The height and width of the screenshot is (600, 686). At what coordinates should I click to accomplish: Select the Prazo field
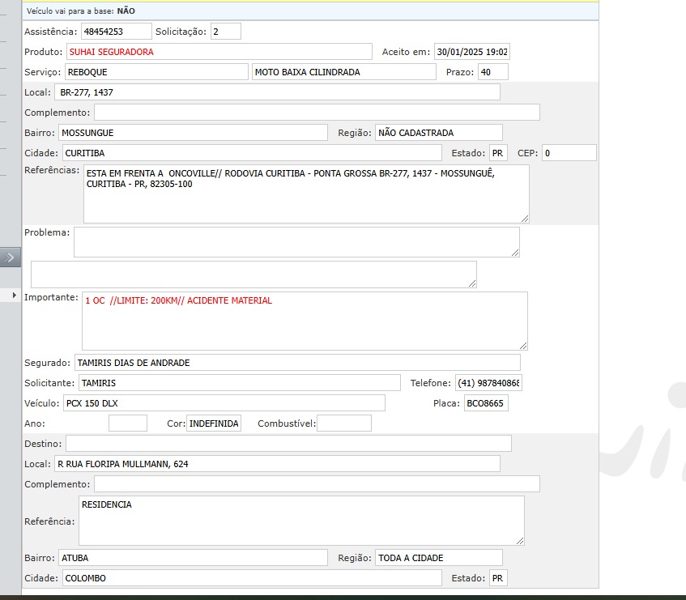[492, 72]
